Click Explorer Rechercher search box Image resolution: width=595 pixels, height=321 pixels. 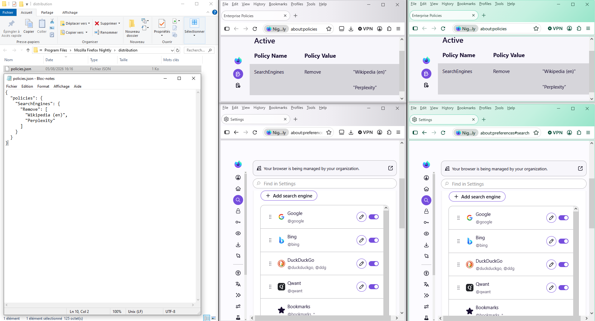pyautogui.click(x=199, y=50)
